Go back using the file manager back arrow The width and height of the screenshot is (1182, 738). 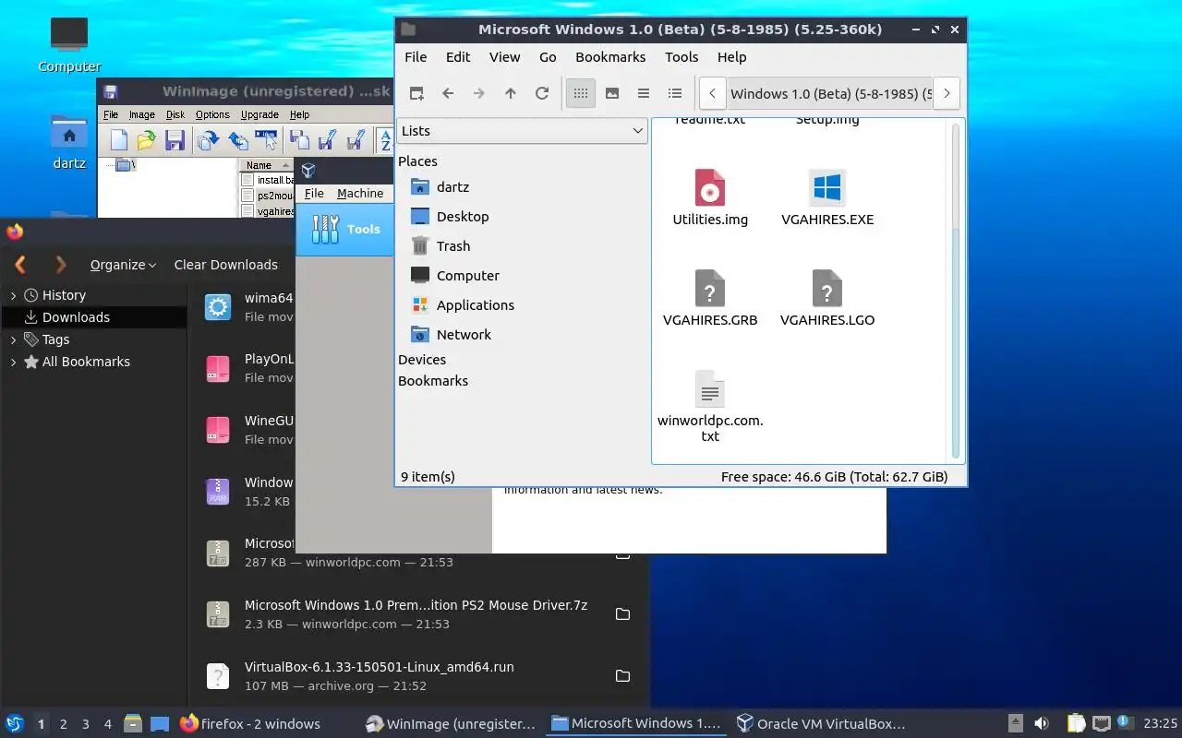[448, 93]
